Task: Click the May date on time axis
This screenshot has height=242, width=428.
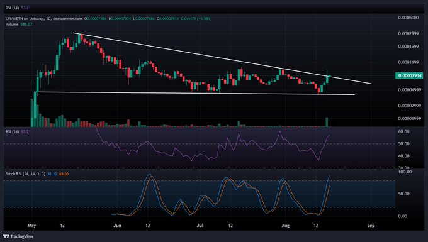Action: pos(31,226)
